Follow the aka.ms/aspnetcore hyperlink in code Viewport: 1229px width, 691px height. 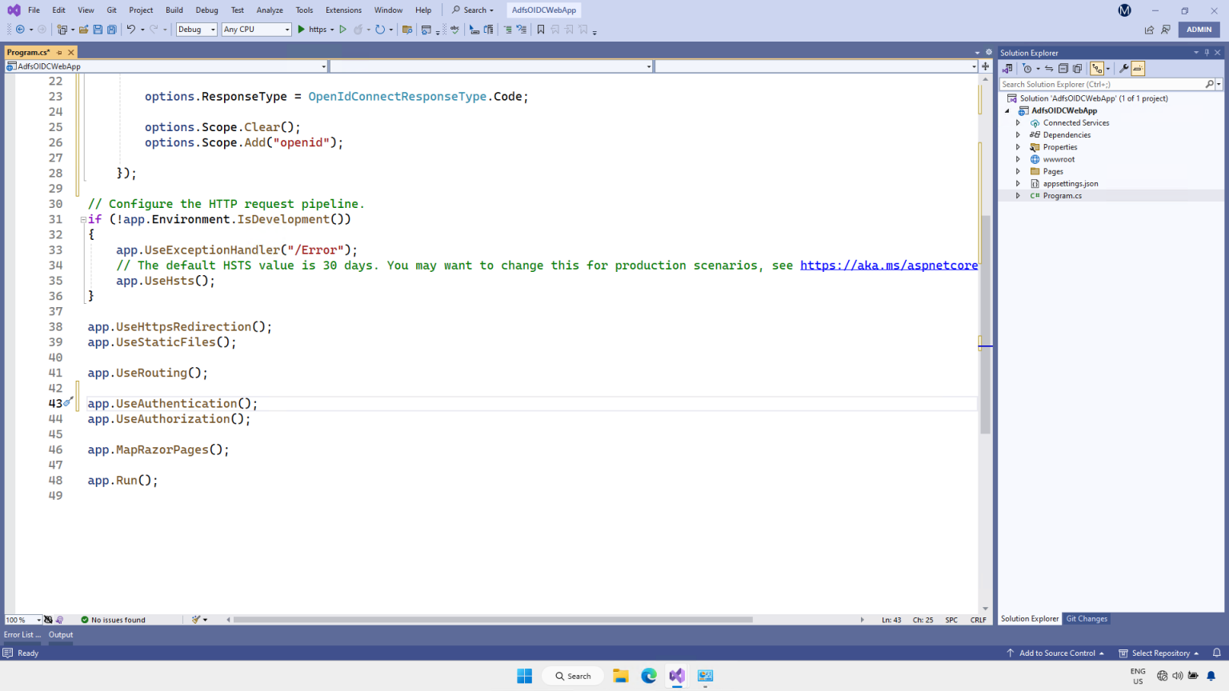pyautogui.click(x=888, y=265)
